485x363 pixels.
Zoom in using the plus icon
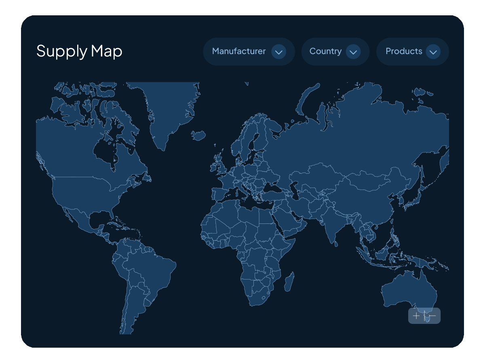coord(416,316)
